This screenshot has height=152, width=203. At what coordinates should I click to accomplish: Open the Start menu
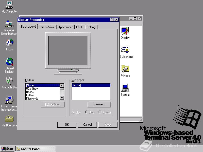coord(7,149)
